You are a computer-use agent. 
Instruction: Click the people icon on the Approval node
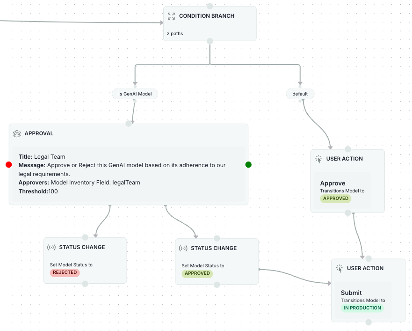[x=17, y=133]
